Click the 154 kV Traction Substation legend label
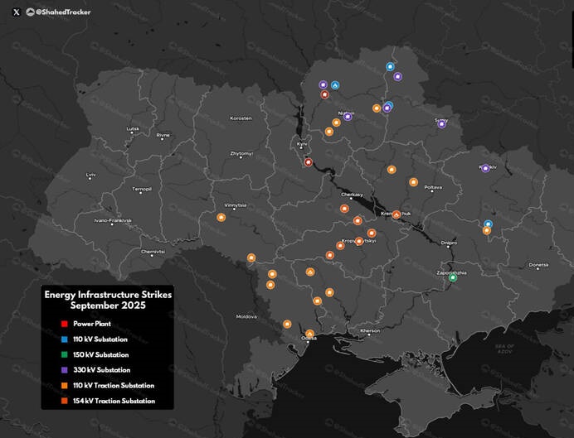 [114, 401]
